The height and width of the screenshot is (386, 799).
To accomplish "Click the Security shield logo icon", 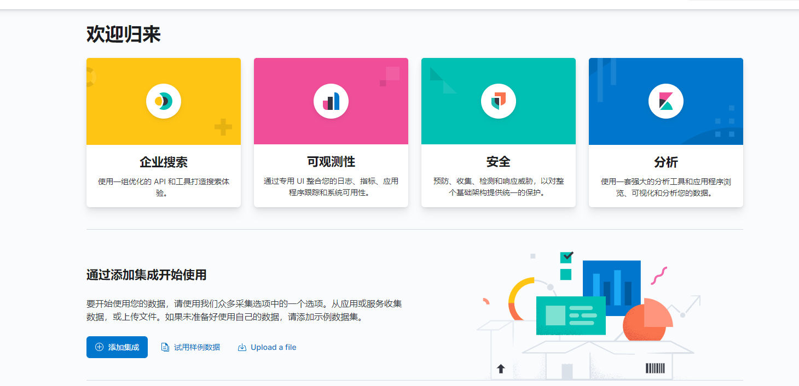I will click(499, 101).
